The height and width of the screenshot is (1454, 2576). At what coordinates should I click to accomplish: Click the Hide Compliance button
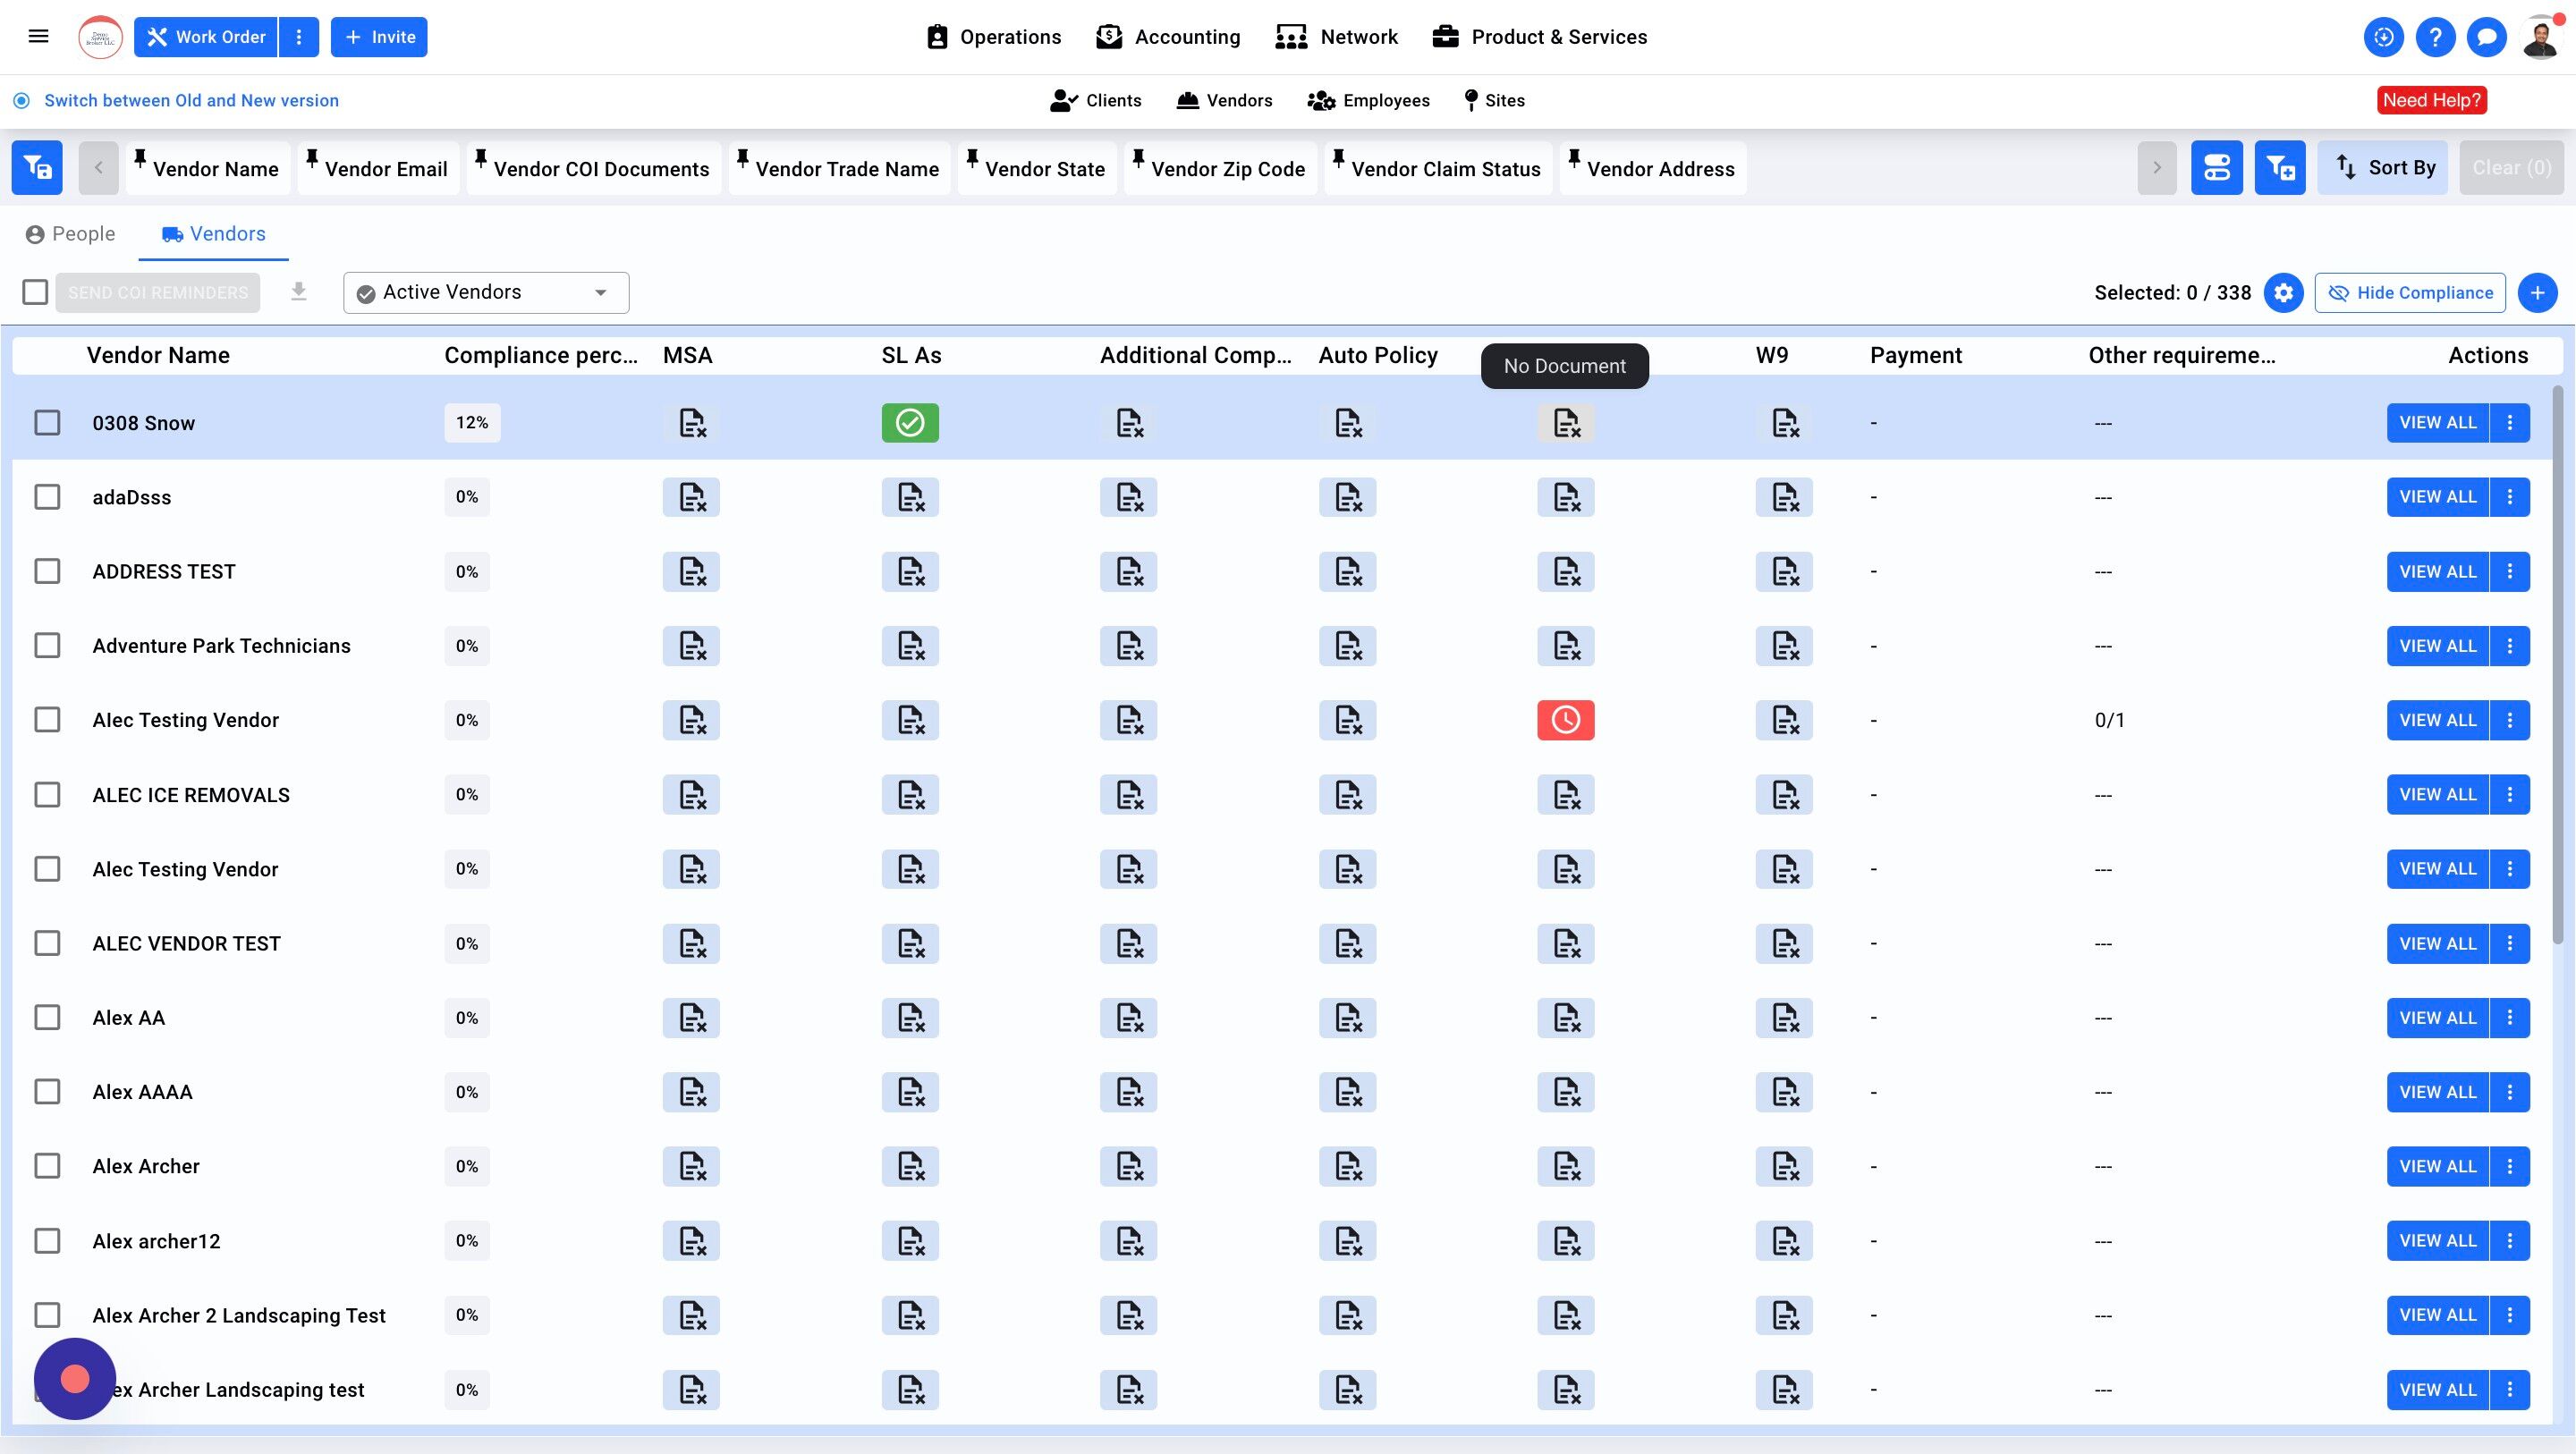point(2410,293)
